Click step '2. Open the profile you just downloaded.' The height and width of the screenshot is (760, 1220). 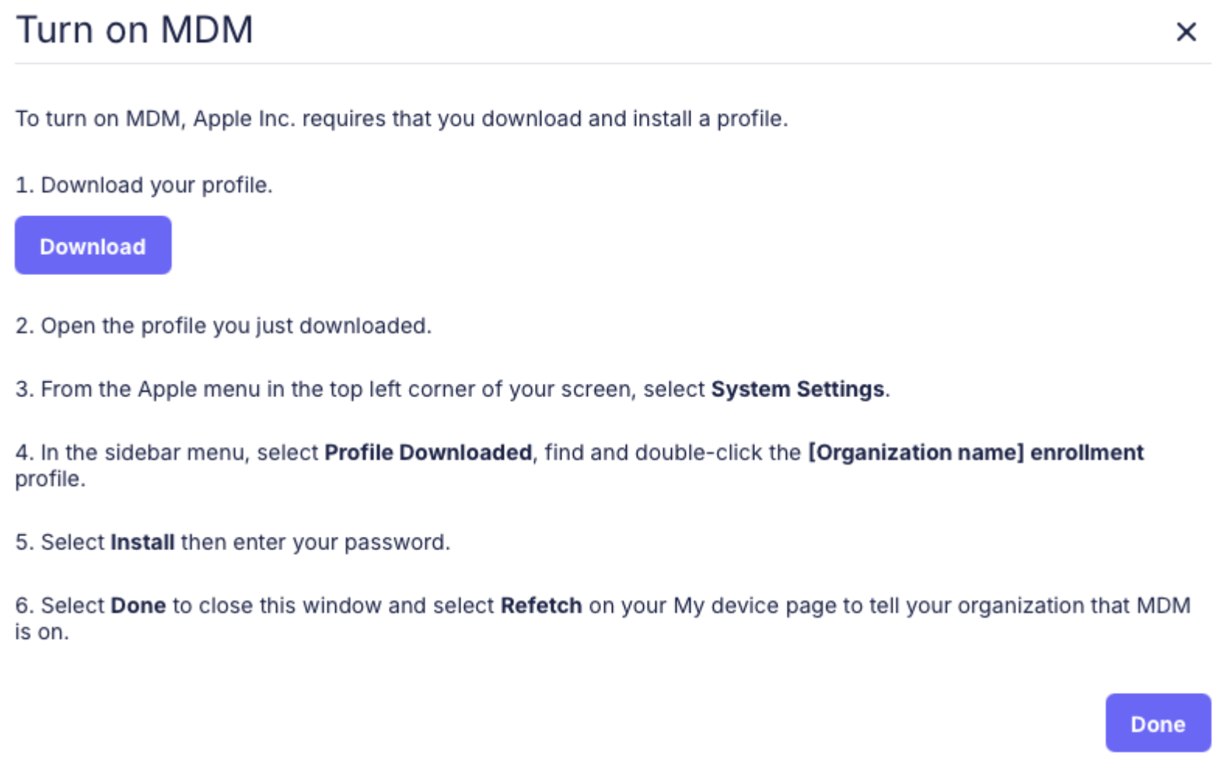click(x=223, y=326)
